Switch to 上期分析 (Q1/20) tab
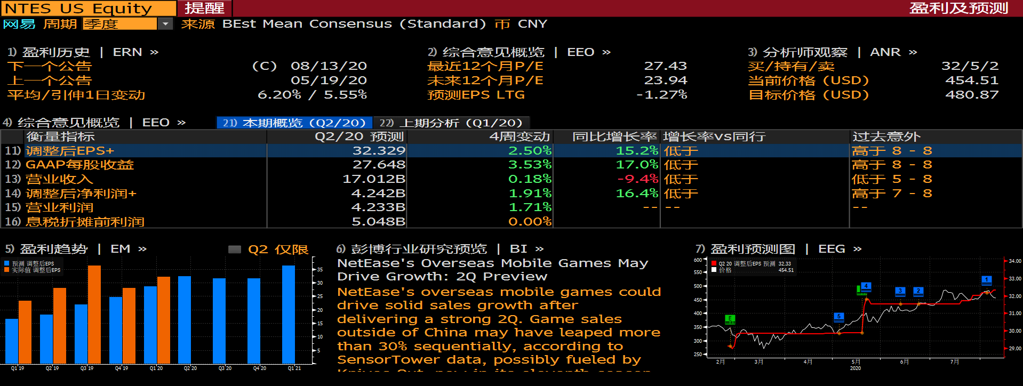This screenshot has height=386, width=1023. click(451, 123)
